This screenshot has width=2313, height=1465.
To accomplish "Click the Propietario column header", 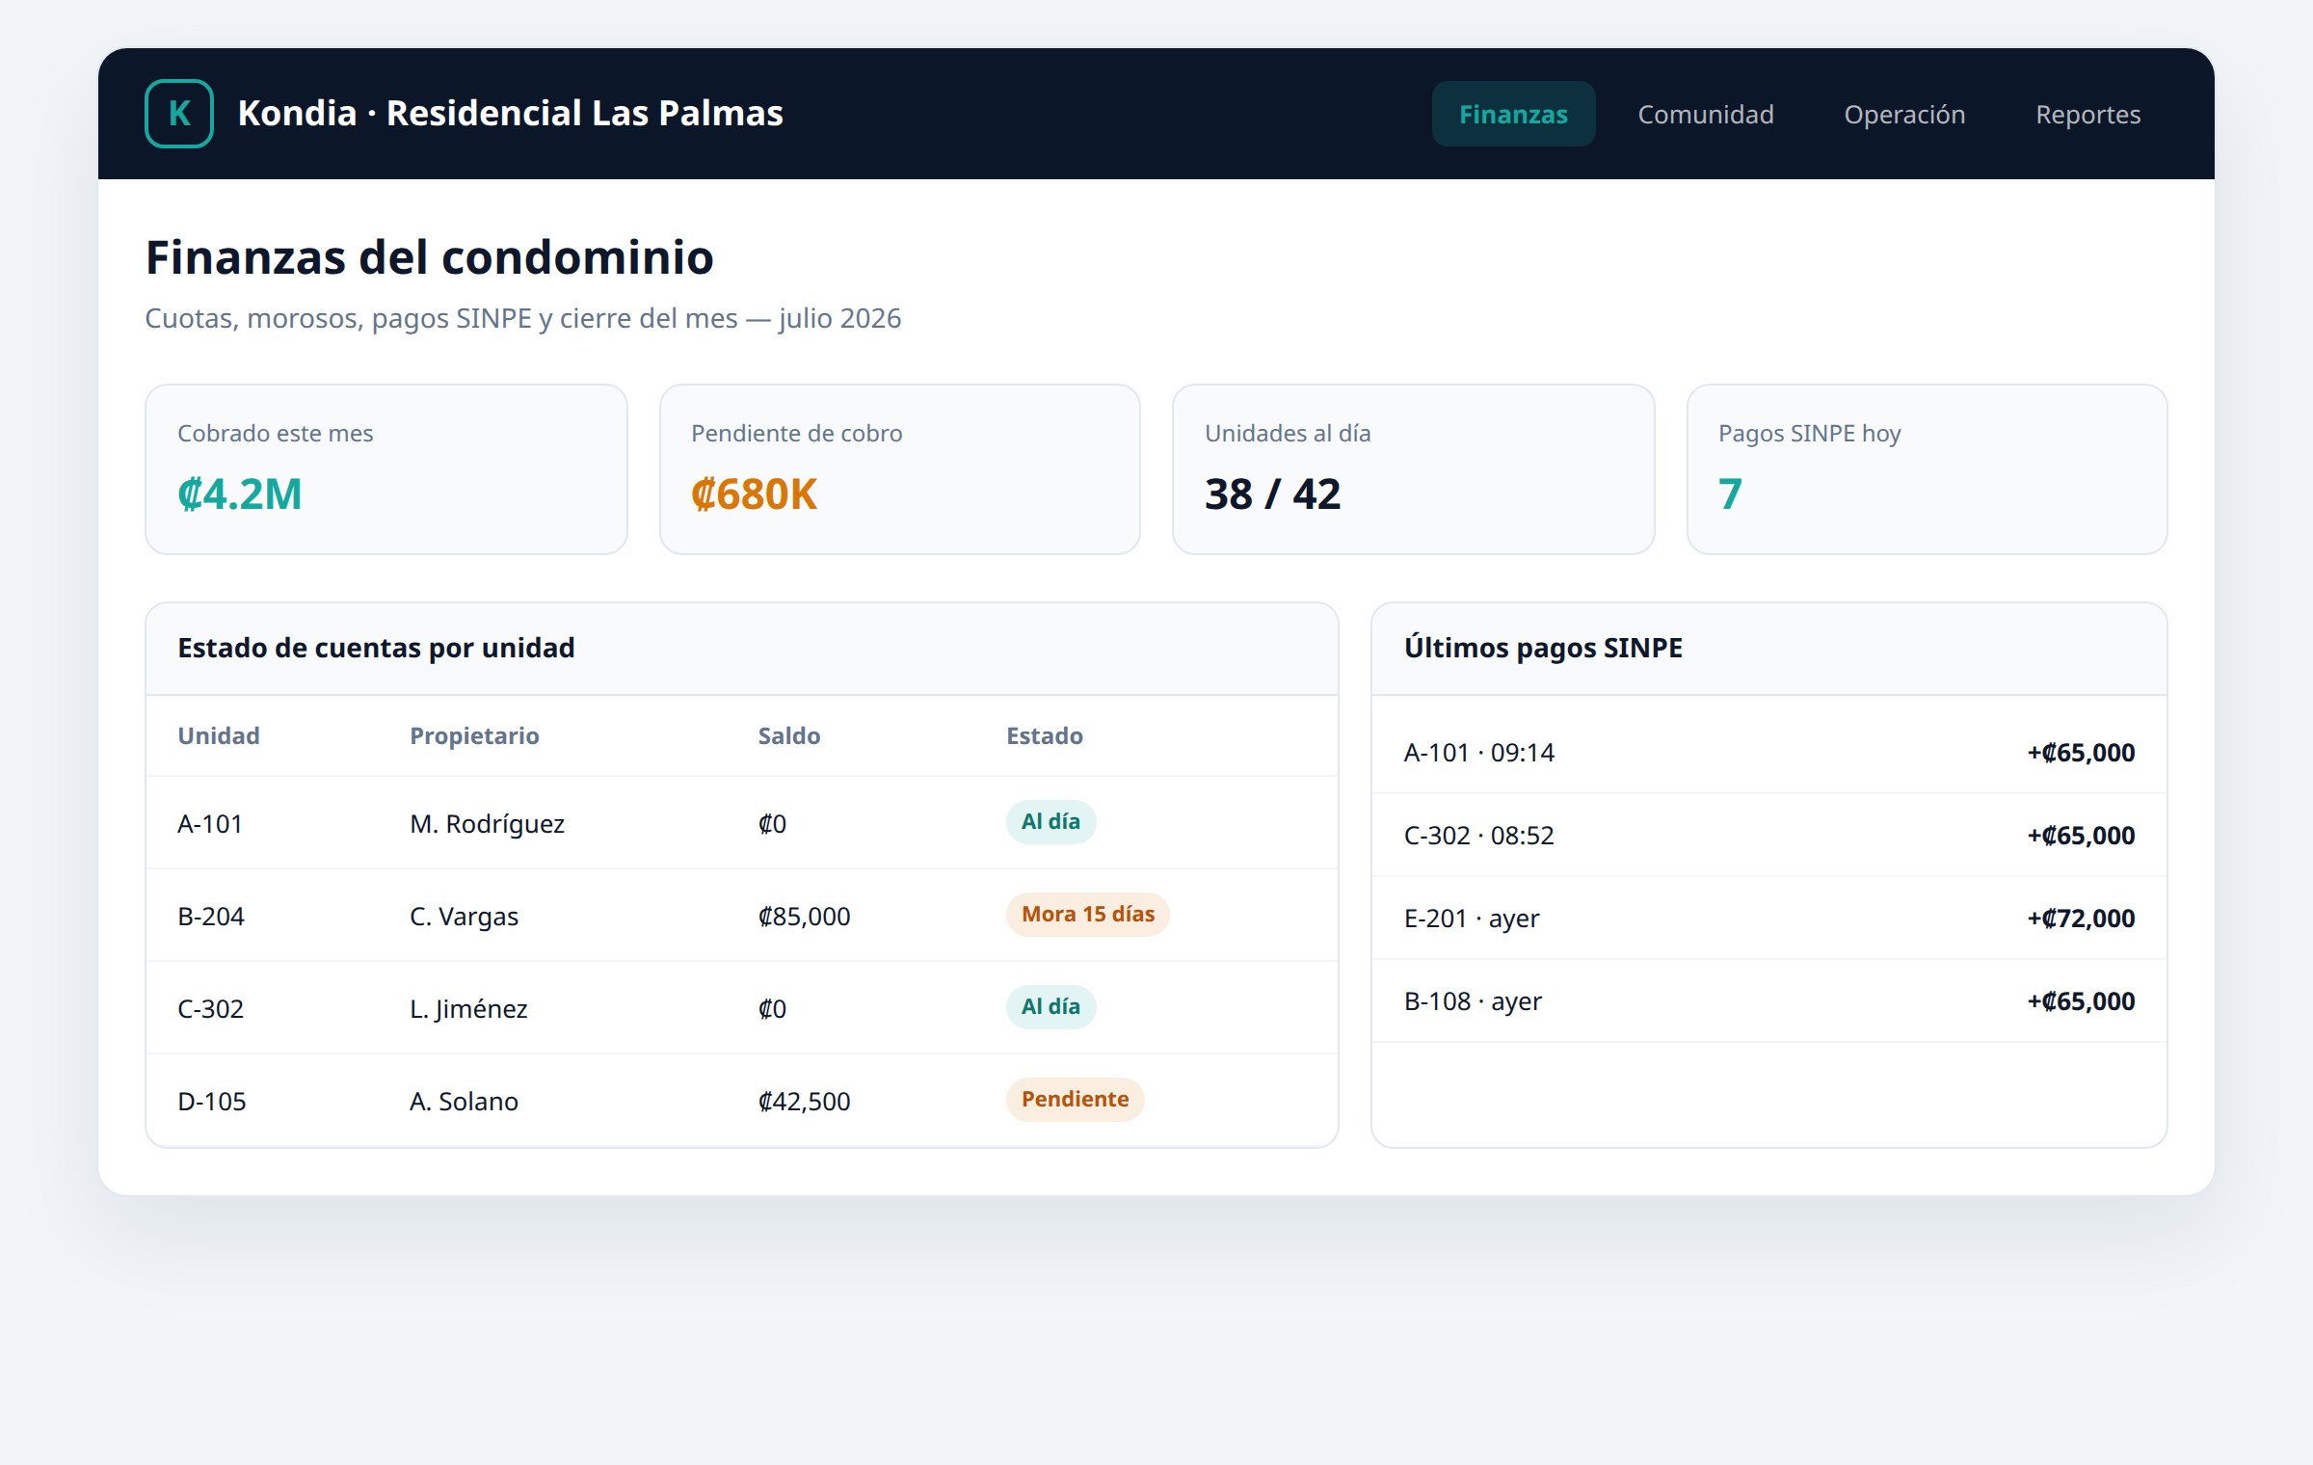I will pyautogui.click(x=474, y=735).
